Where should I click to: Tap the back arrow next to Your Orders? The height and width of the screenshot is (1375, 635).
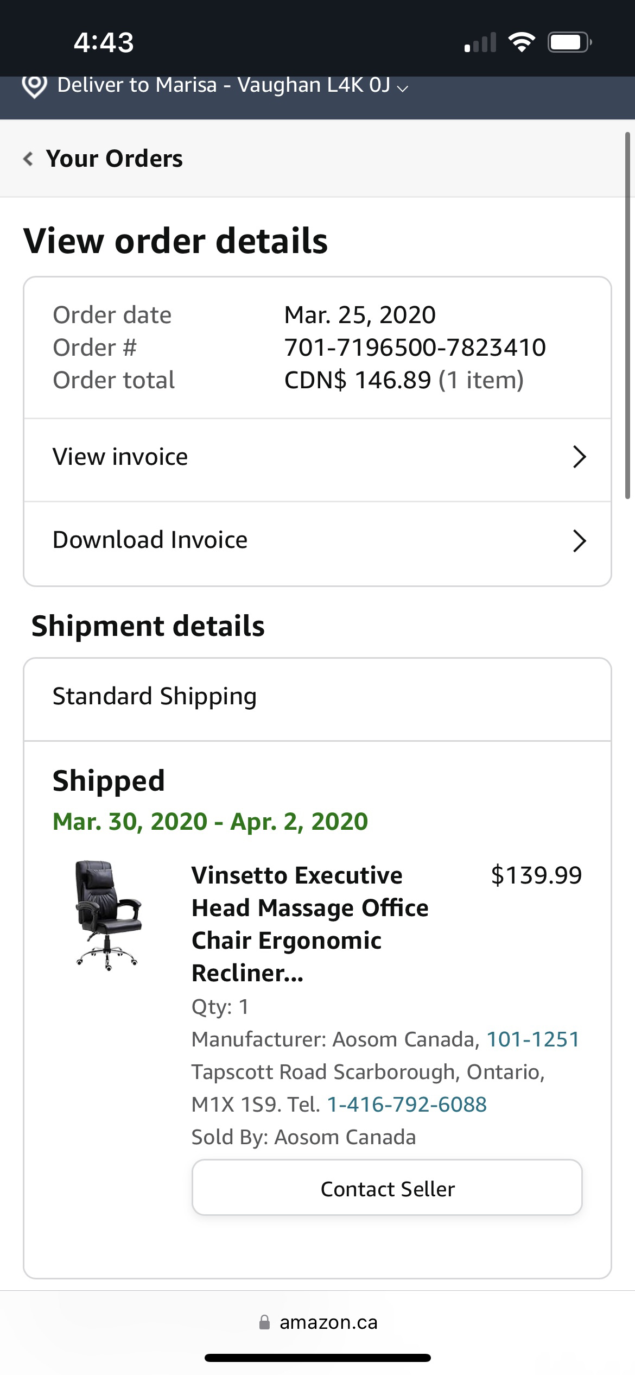(x=28, y=159)
